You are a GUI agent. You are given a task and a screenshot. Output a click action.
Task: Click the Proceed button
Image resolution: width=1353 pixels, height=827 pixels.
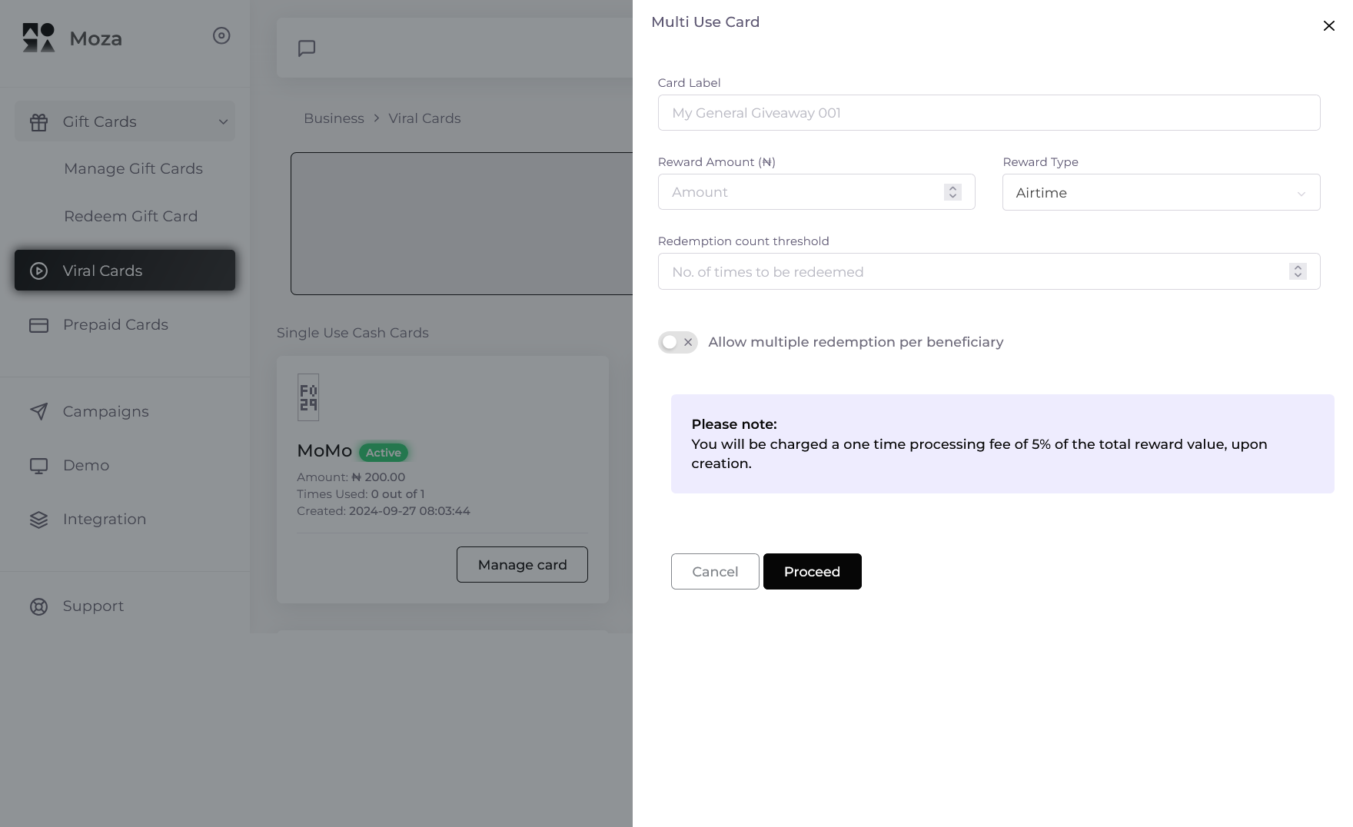coord(812,571)
